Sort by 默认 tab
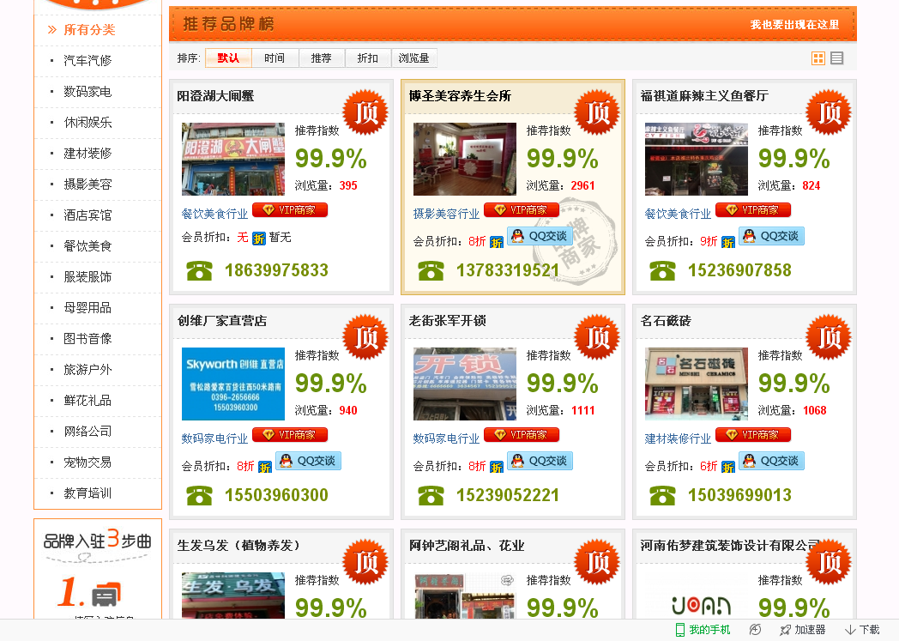Viewport: 899px width, 641px height. pos(228,57)
